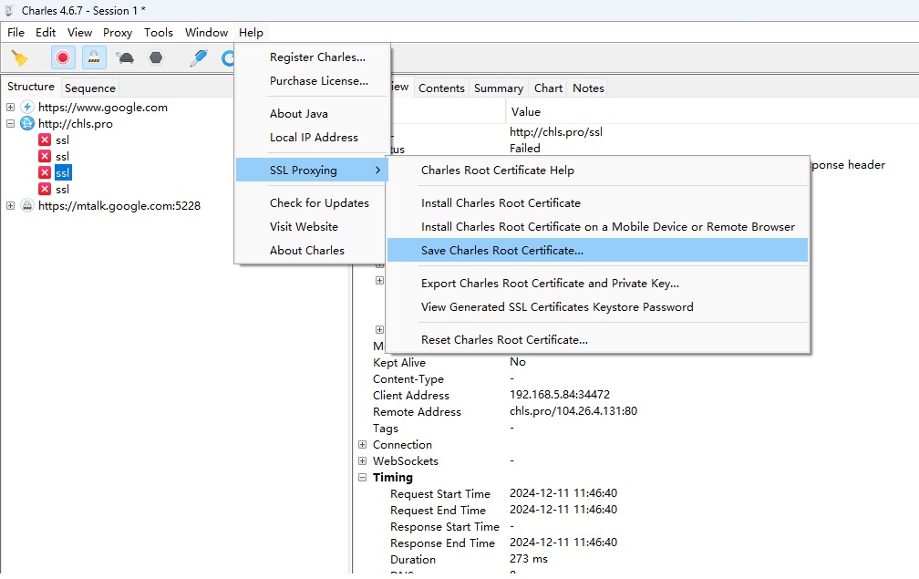Toggle the red Record button
This screenshot has height=579, width=919.
click(x=63, y=57)
